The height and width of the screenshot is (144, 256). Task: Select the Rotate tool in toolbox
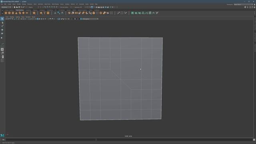point(2,34)
